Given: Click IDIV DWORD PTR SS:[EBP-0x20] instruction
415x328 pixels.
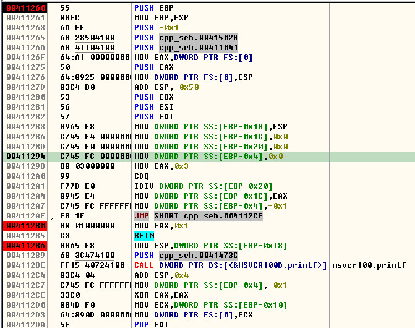Looking at the screenshot, I should (x=203, y=186).
